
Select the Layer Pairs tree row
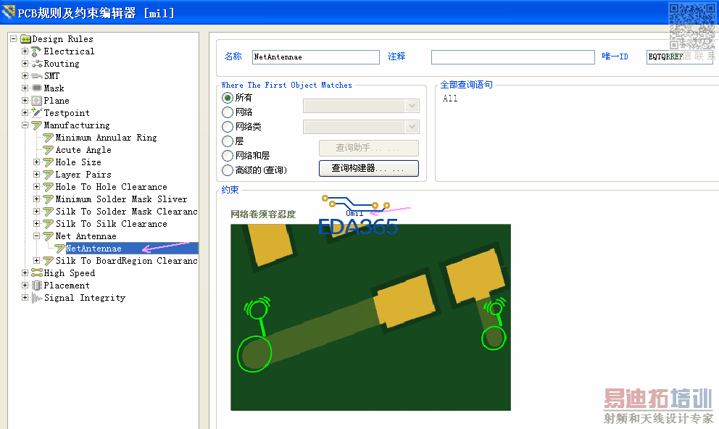(x=83, y=175)
